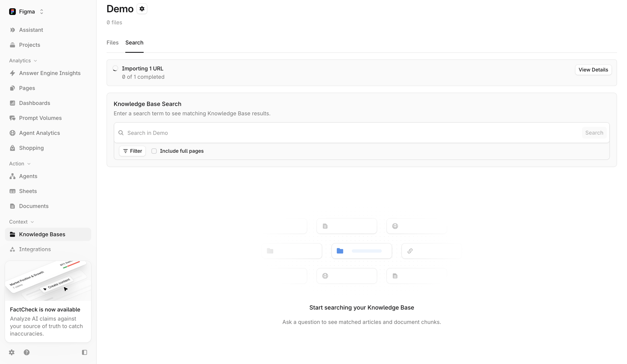This screenshot has height=364, width=627.
Task: Collapse the Action section
Action: (20, 164)
